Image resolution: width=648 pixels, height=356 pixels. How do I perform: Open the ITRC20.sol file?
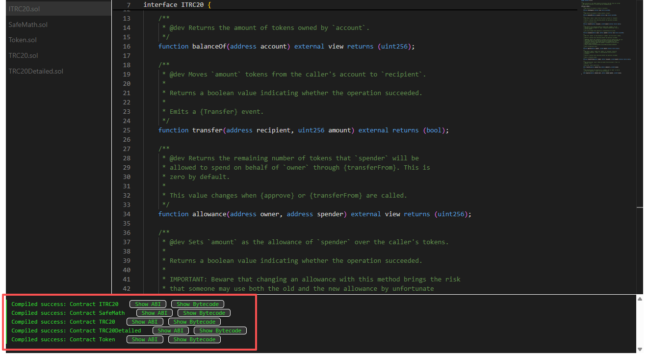pos(24,9)
